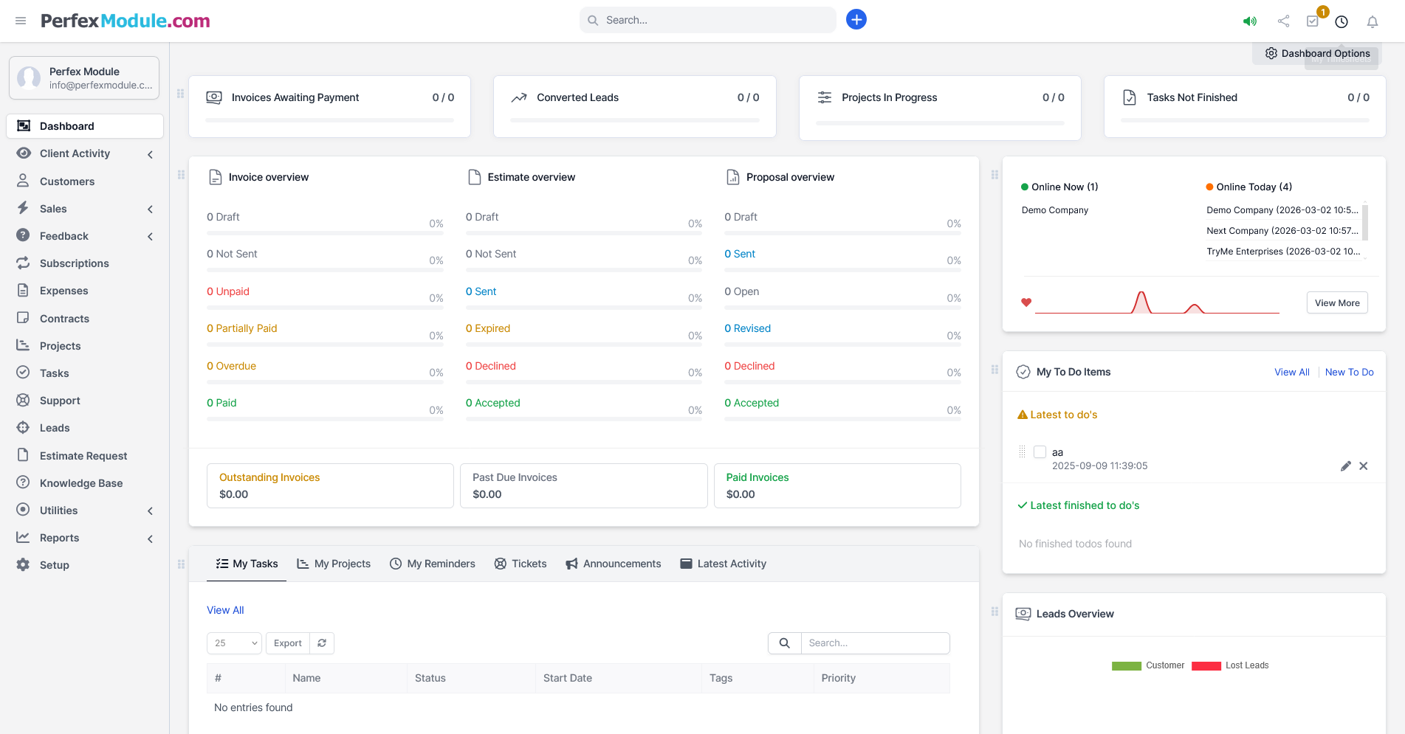
Task: Delete the 'aa' to-do item
Action: tap(1364, 466)
